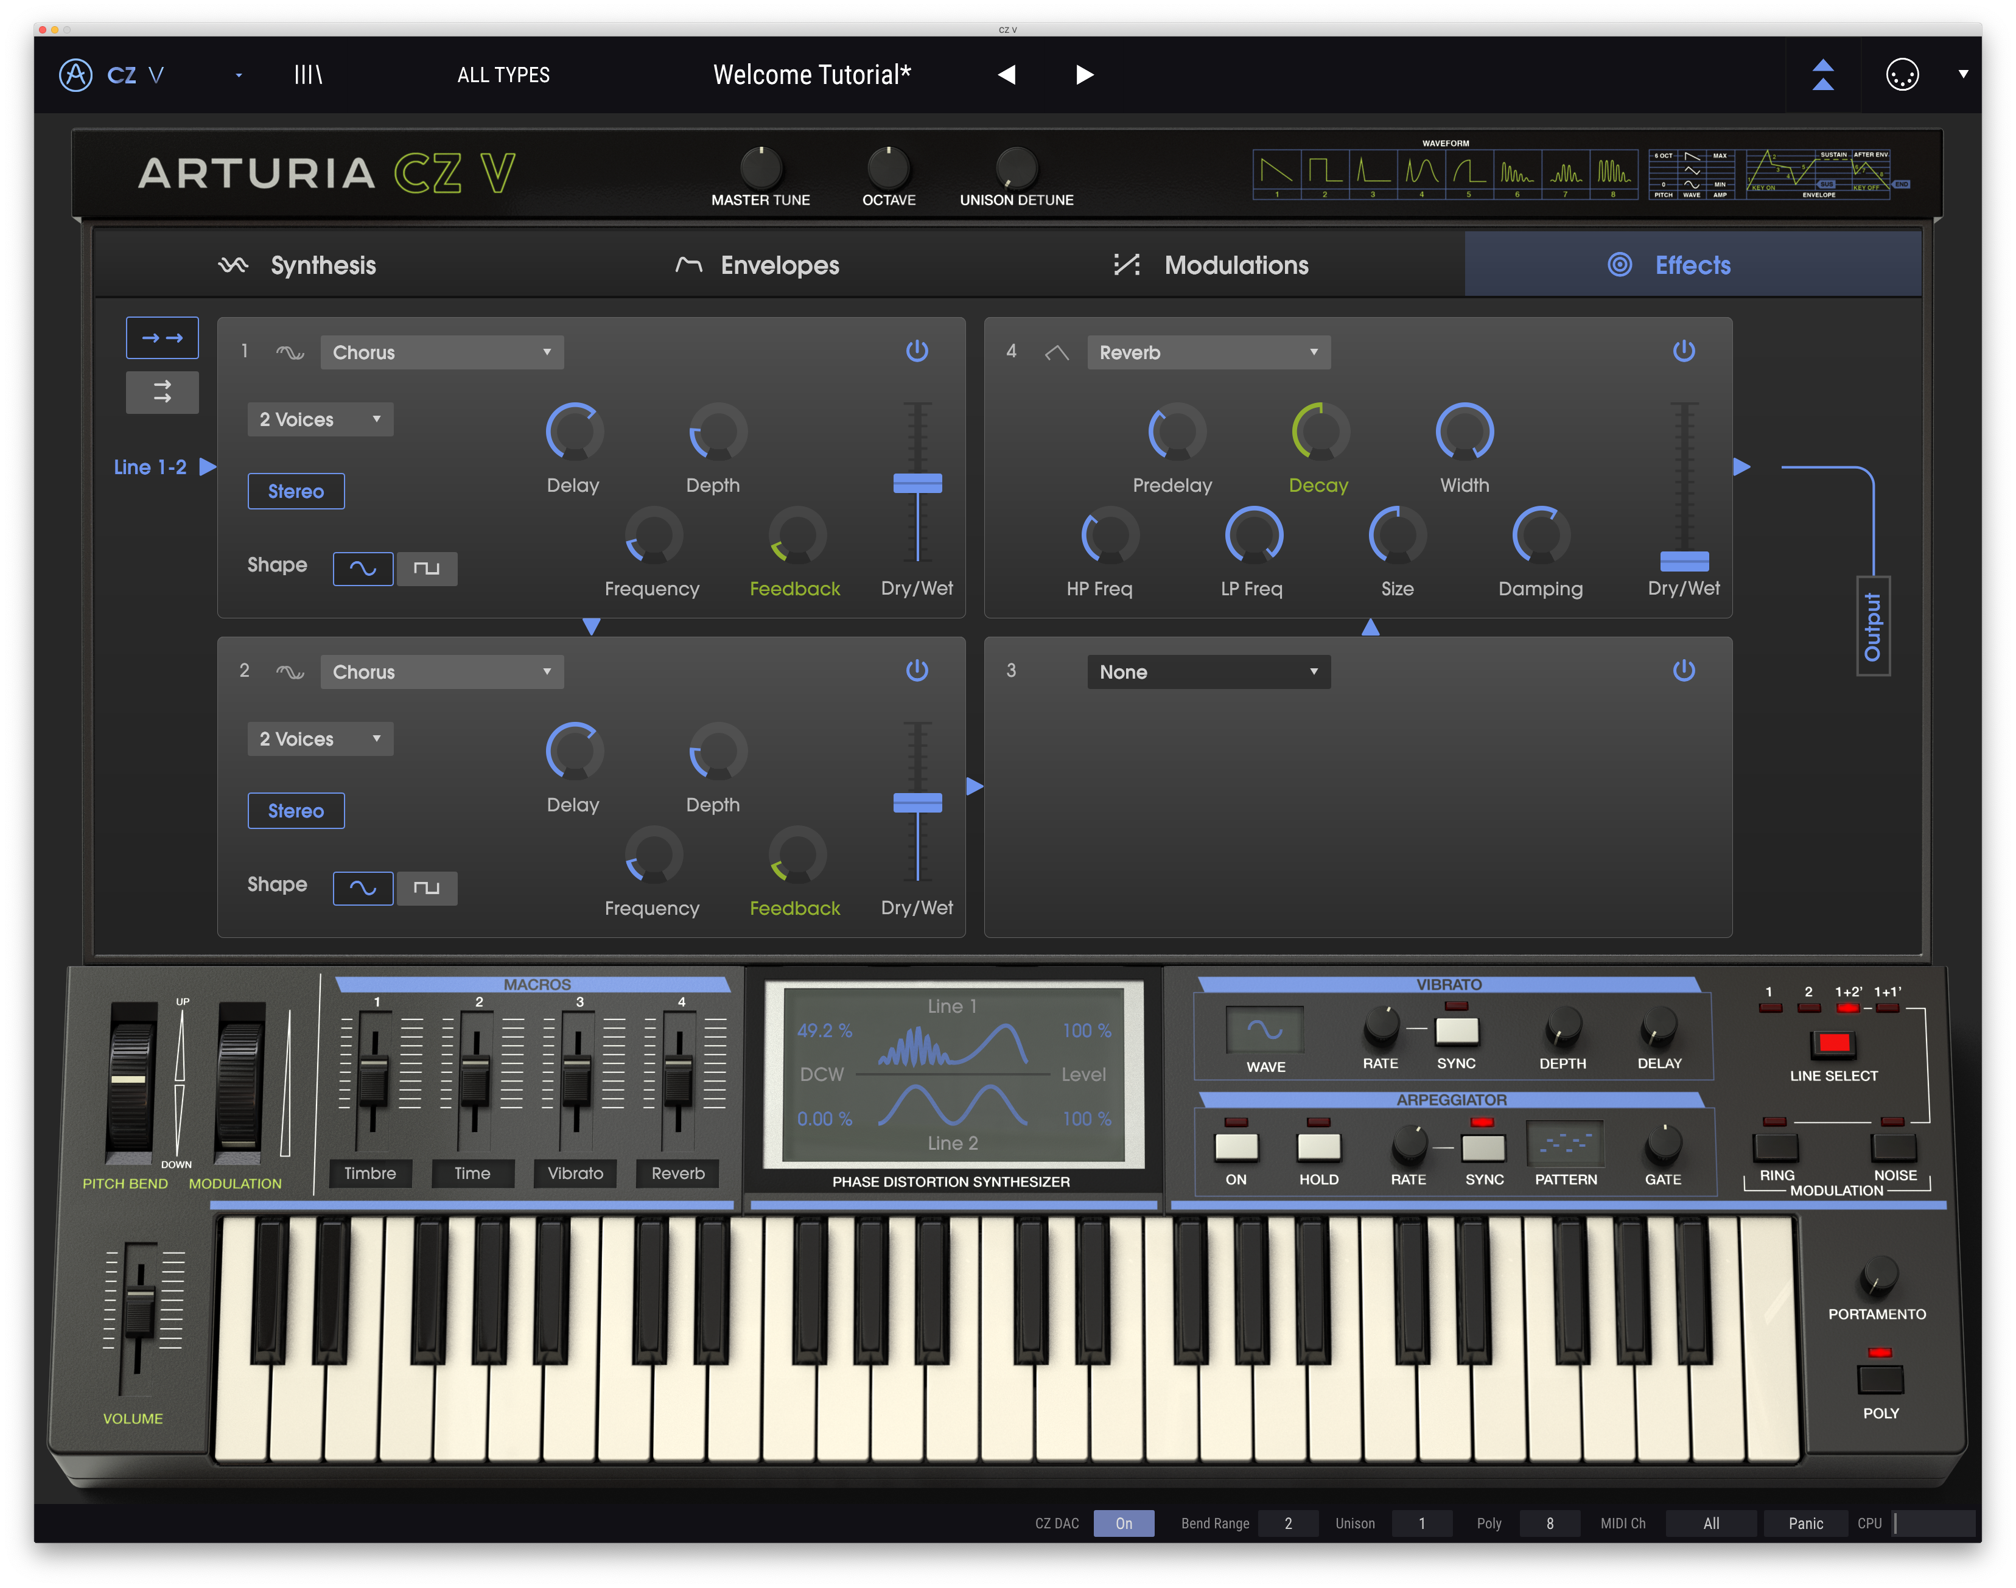Go to previous preset arrow
Screen dimensions: 2016x1588
tap(1006, 74)
